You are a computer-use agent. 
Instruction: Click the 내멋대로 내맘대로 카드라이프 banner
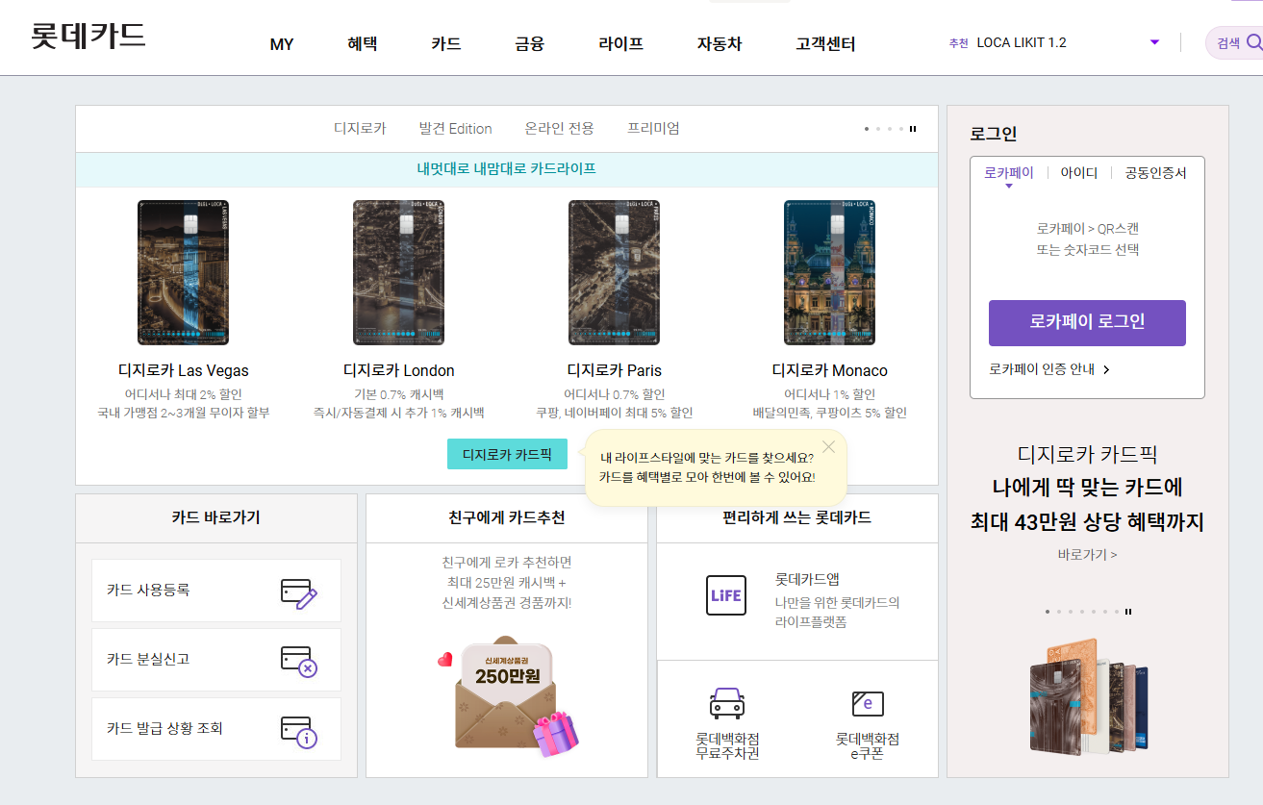(507, 168)
